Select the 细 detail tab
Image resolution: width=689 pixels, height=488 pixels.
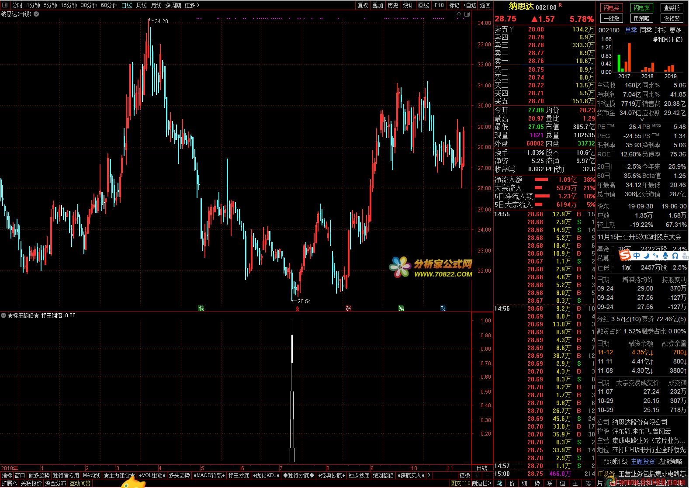(x=525, y=483)
